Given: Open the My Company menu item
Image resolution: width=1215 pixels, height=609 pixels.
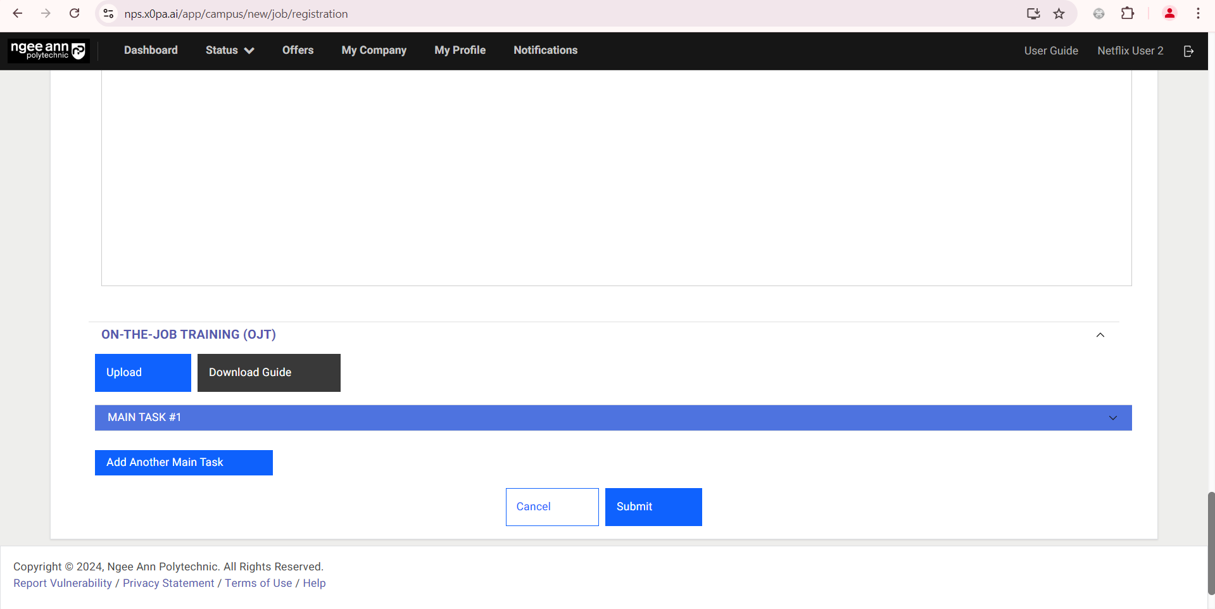Looking at the screenshot, I should pos(374,51).
